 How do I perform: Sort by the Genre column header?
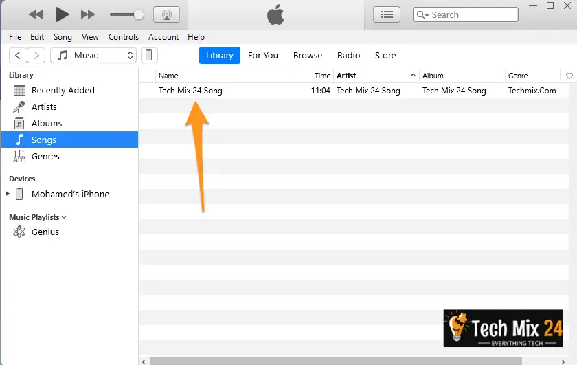(532, 76)
